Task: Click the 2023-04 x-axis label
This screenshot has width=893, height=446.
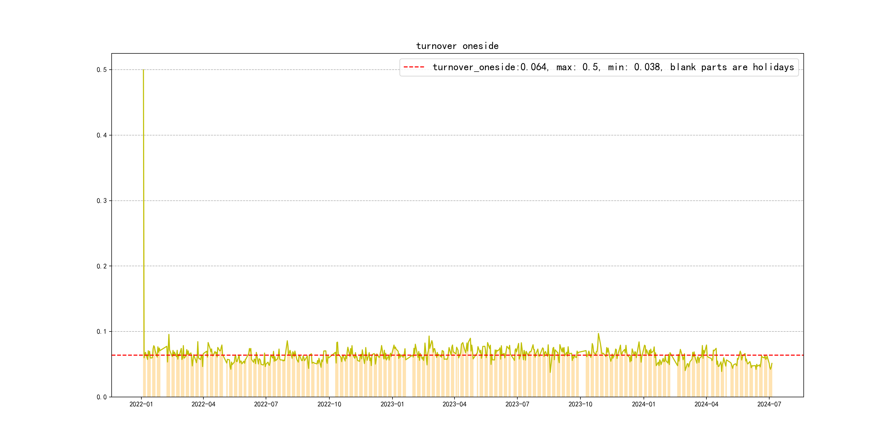Action: pos(454,404)
